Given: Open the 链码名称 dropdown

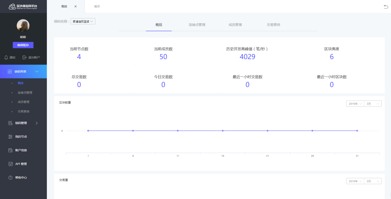Looking at the screenshot, I should point(83,21).
